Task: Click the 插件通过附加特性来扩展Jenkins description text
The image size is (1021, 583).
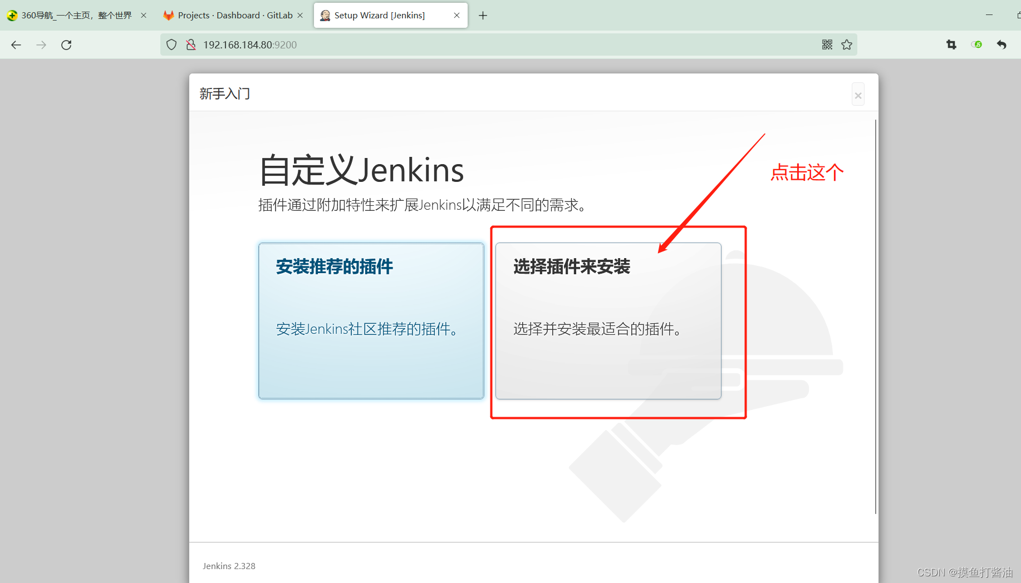Action: [424, 205]
